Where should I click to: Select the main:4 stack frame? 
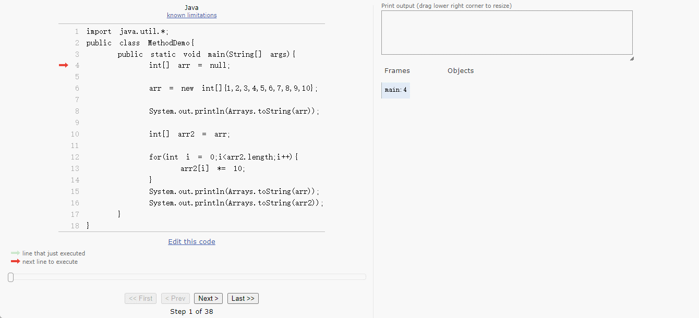point(395,90)
